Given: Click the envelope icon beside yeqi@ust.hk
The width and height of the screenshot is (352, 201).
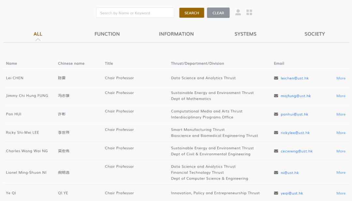Looking at the screenshot, I should pos(276,193).
